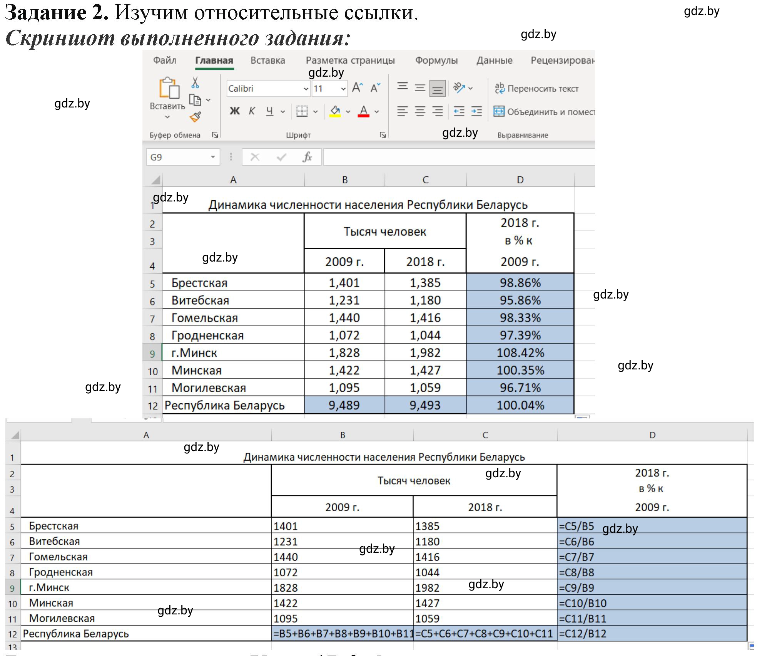Expand the borders dropdown arrow

coord(316,112)
